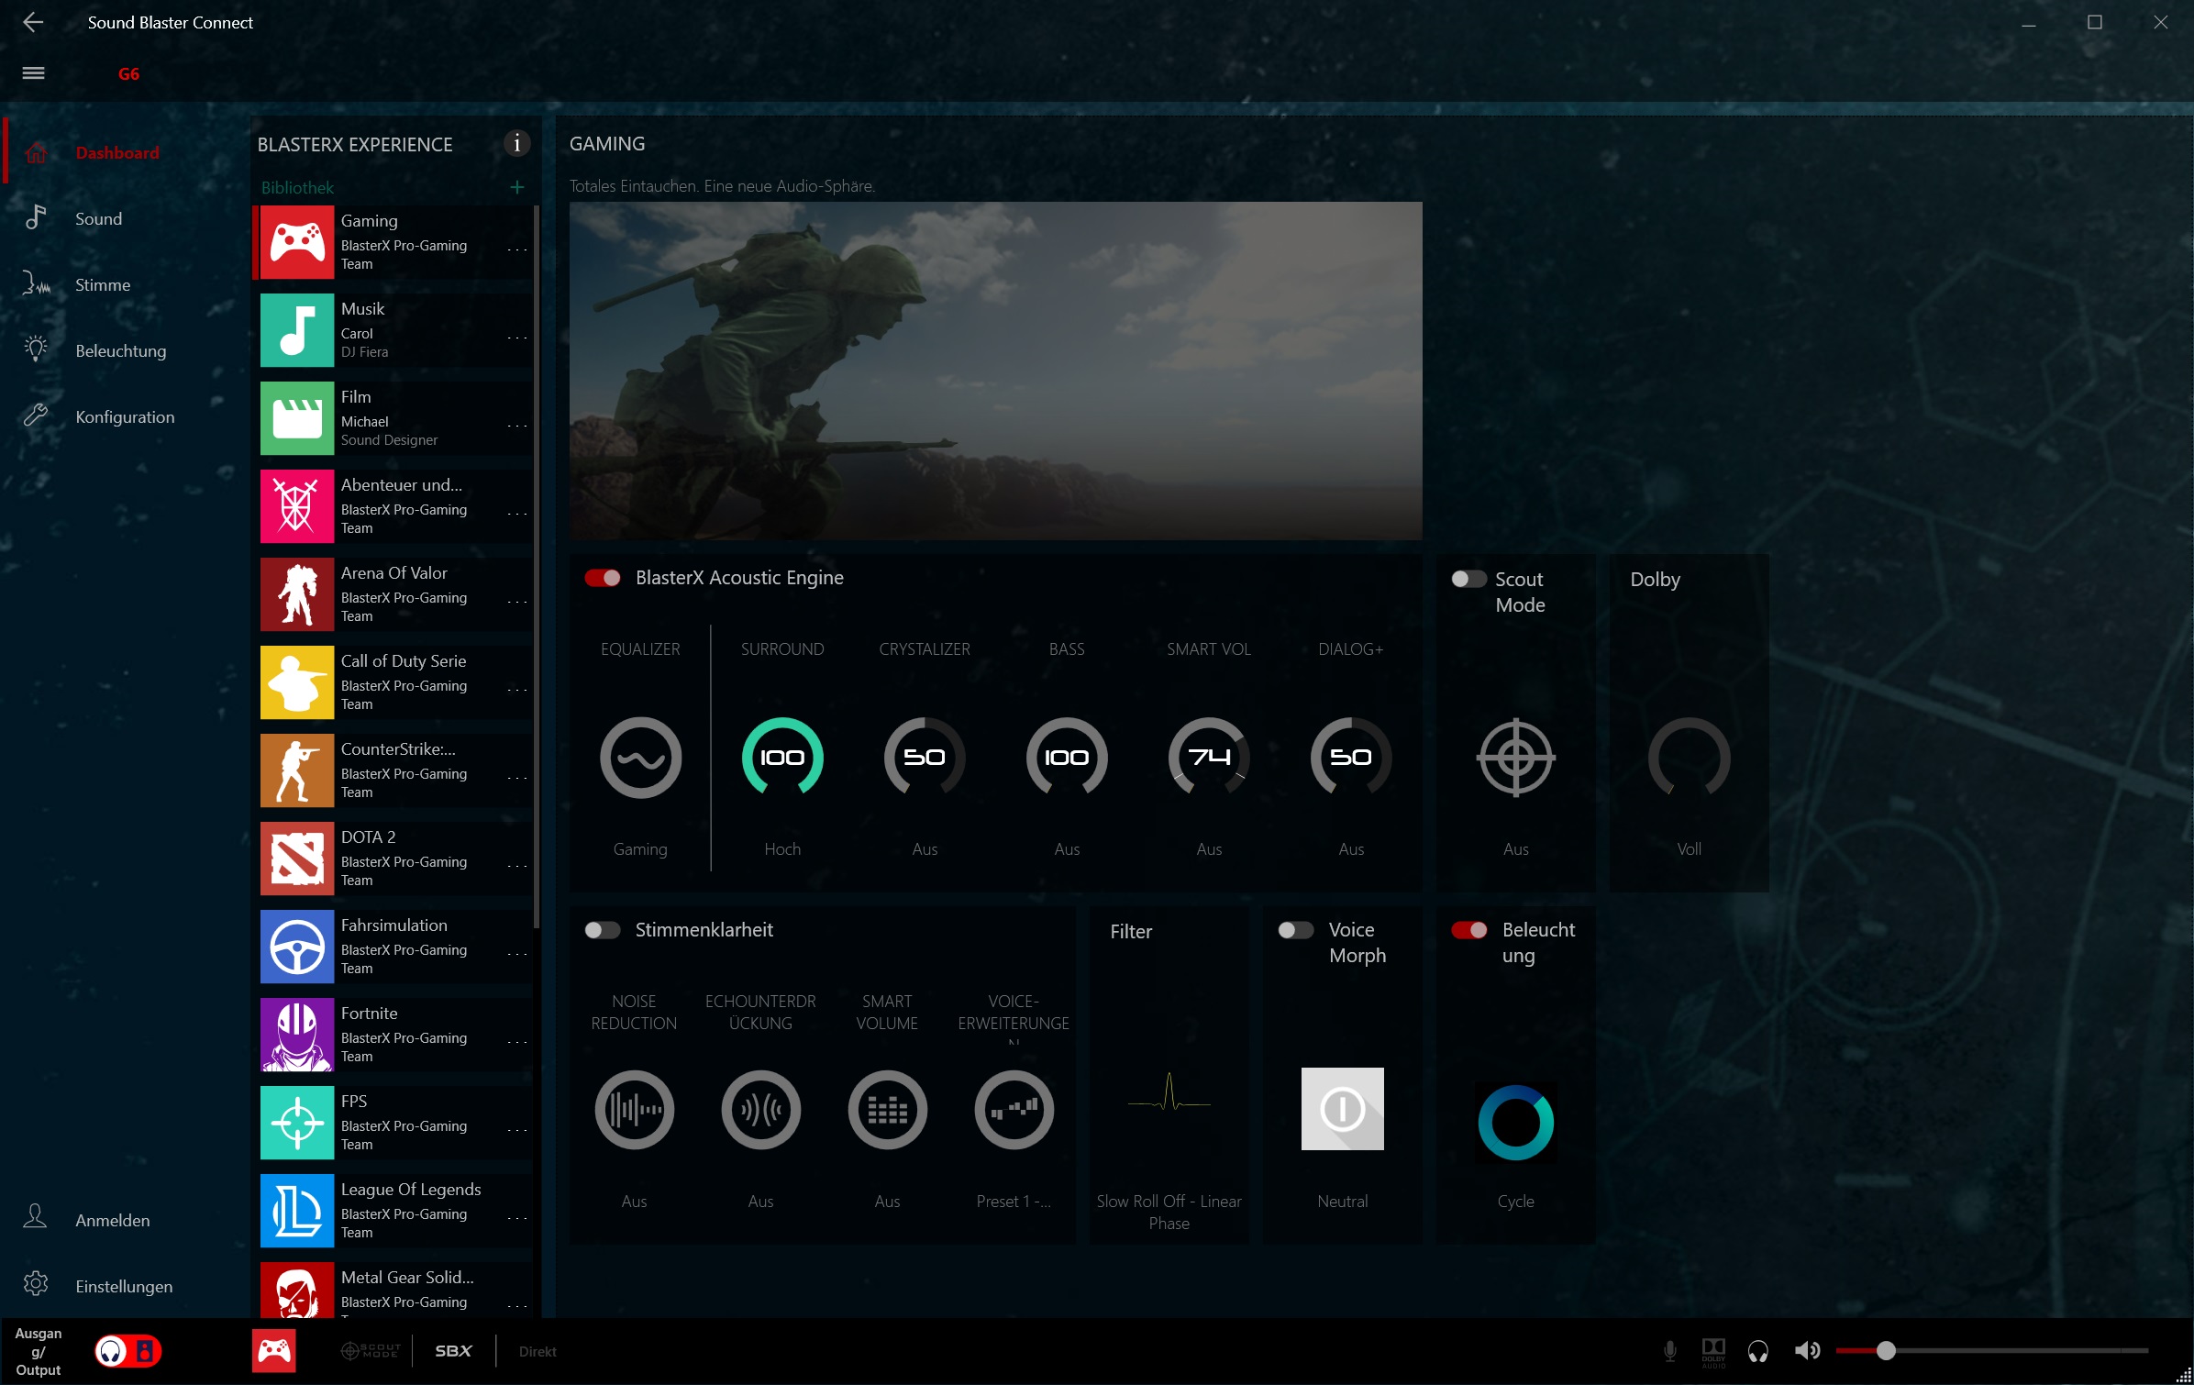Open the Filter waveform graphic
The height and width of the screenshot is (1385, 2194).
1169,1093
